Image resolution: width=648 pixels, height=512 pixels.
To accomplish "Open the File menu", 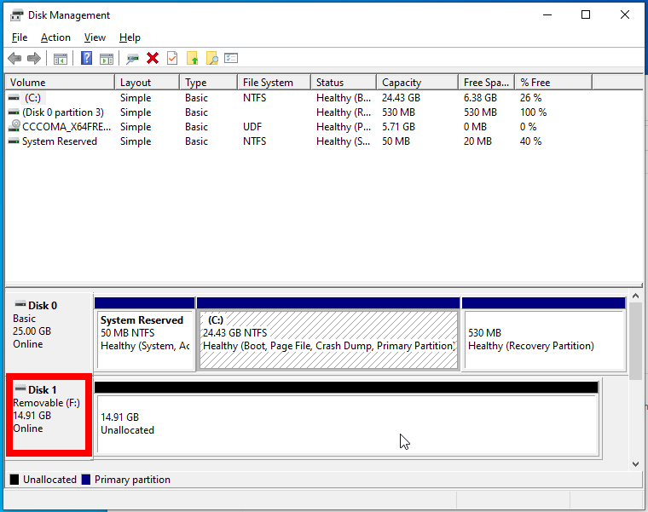I will 20,37.
